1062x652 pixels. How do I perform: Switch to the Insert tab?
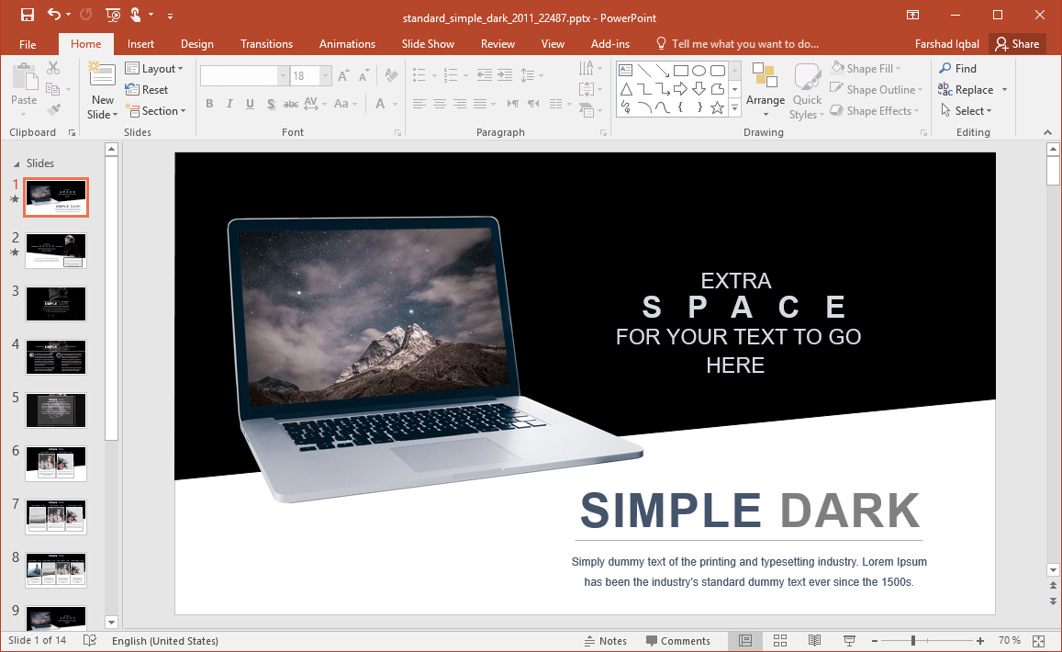tap(140, 44)
